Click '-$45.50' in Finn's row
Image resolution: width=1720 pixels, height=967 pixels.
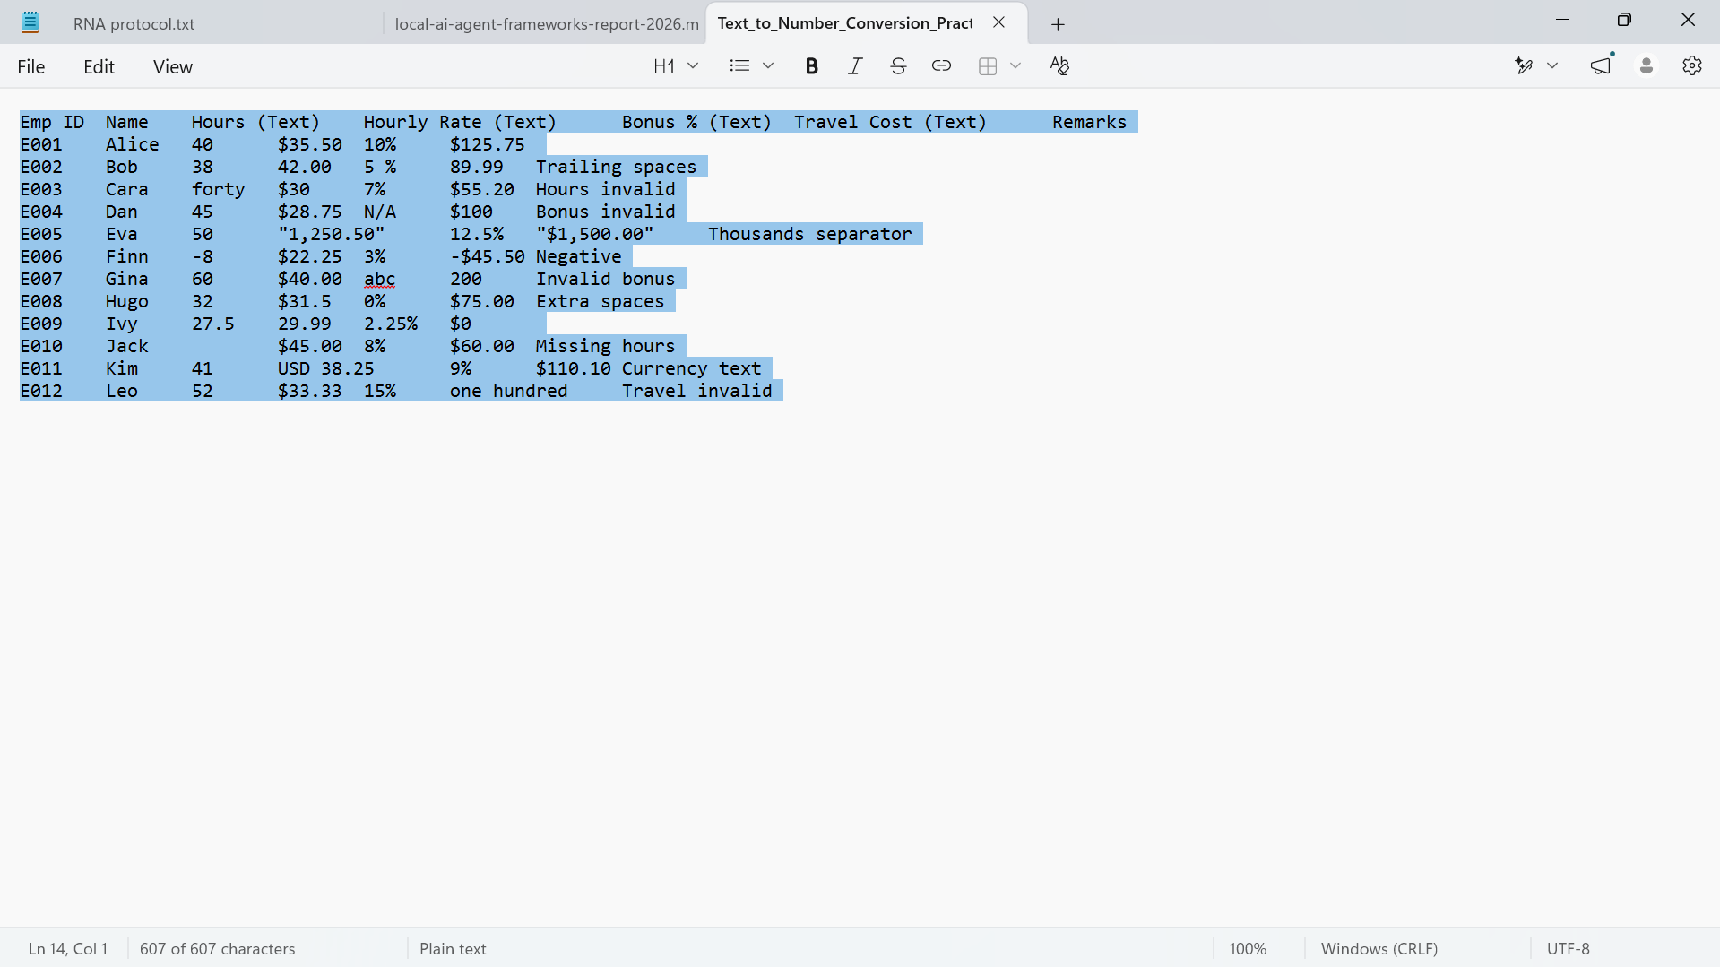pyautogui.click(x=488, y=256)
